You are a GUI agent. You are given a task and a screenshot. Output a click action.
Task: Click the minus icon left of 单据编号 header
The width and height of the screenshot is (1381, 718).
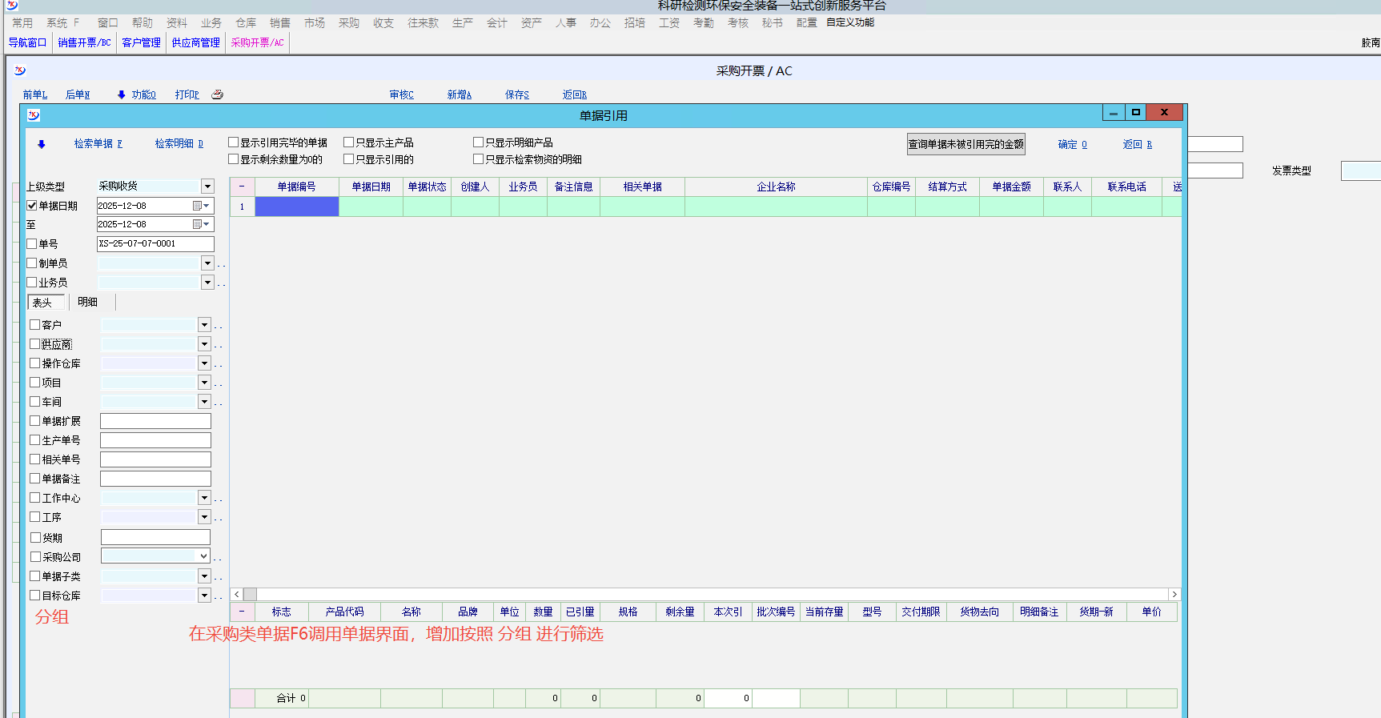pyautogui.click(x=242, y=187)
